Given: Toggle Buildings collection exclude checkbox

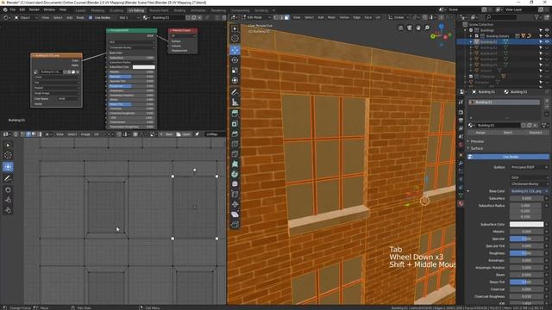Looking at the screenshot, I should 471,30.
